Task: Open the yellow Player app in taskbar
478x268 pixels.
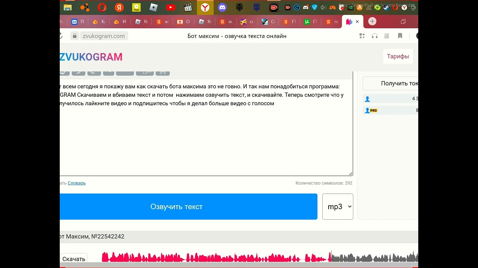Action: (x=137, y=7)
